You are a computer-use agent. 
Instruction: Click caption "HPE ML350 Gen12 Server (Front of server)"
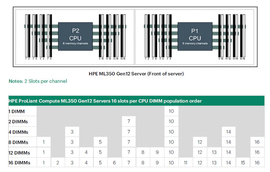136,74
